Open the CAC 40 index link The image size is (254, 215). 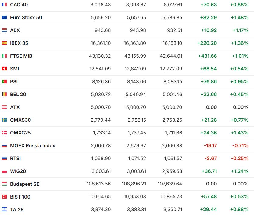(x=18, y=5)
